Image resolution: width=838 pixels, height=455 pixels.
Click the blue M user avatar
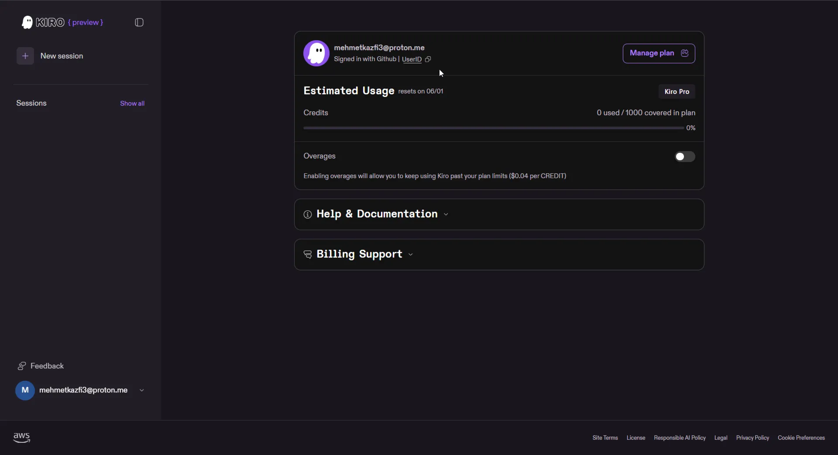tap(25, 390)
